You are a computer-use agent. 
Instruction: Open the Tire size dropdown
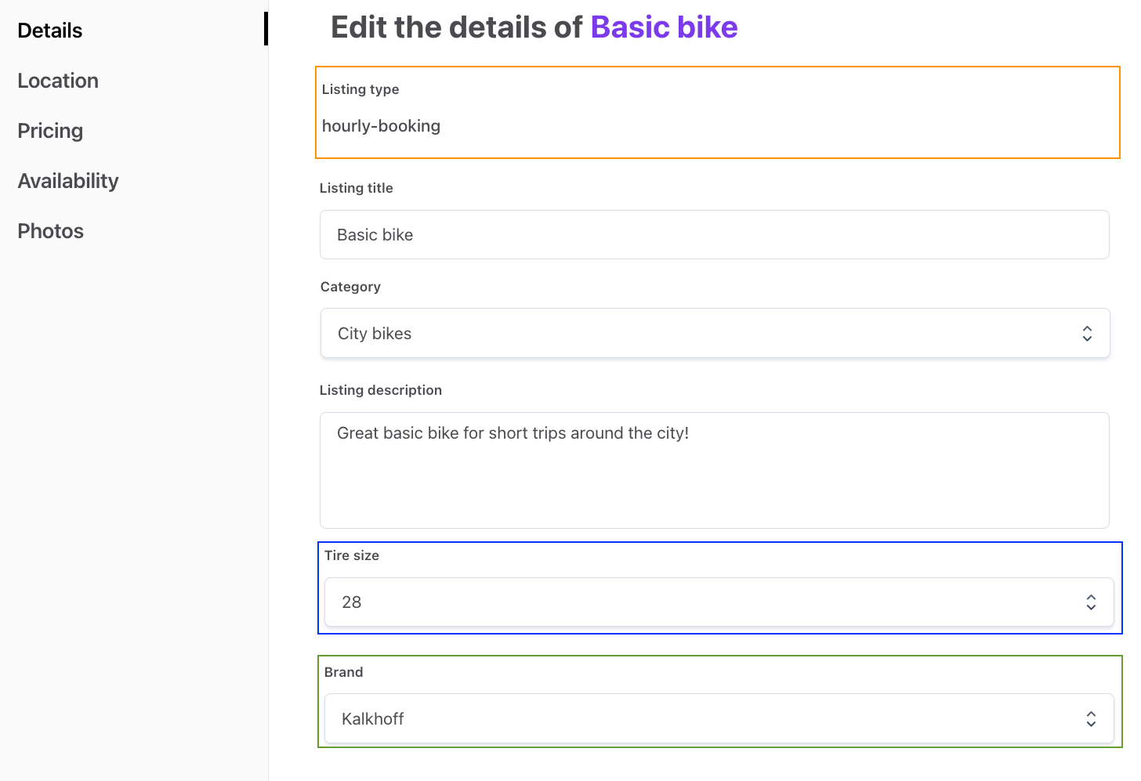coord(718,602)
